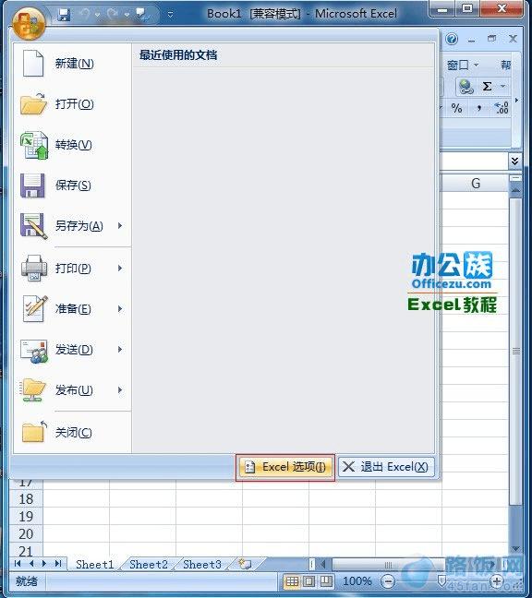
Task: Go to the previous sheet with the navigation arrow
Action: pyautogui.click(x=31, y=564)
